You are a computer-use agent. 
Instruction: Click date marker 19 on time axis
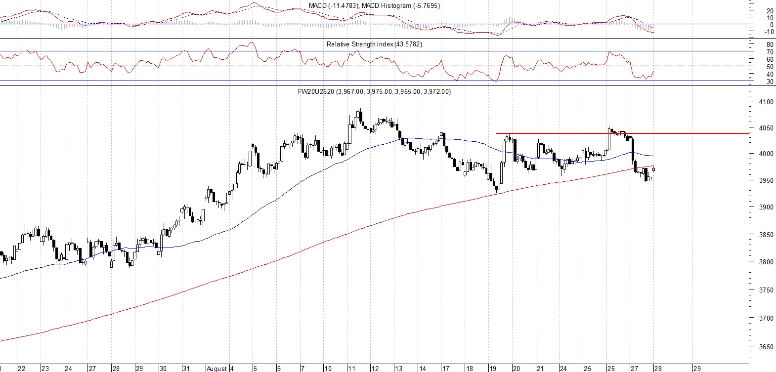[493, 369]
